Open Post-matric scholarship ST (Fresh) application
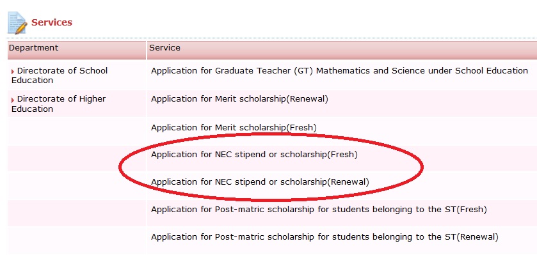The height and width of the screenshot is (255, 537). 319,209
